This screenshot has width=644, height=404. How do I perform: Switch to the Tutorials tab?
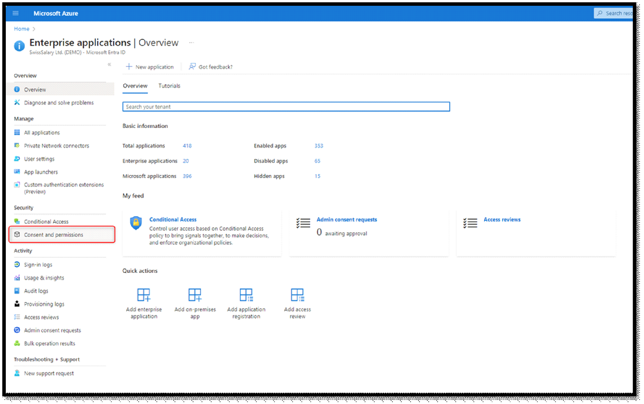pyautogui.click(x=169, y=86)
